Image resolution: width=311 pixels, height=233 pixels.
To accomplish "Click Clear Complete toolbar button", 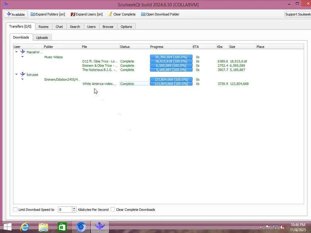I will pyautogui.click(x=122, y=14).
